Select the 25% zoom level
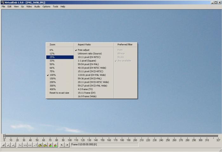The image size is (222, 152). tap(52, 57)
